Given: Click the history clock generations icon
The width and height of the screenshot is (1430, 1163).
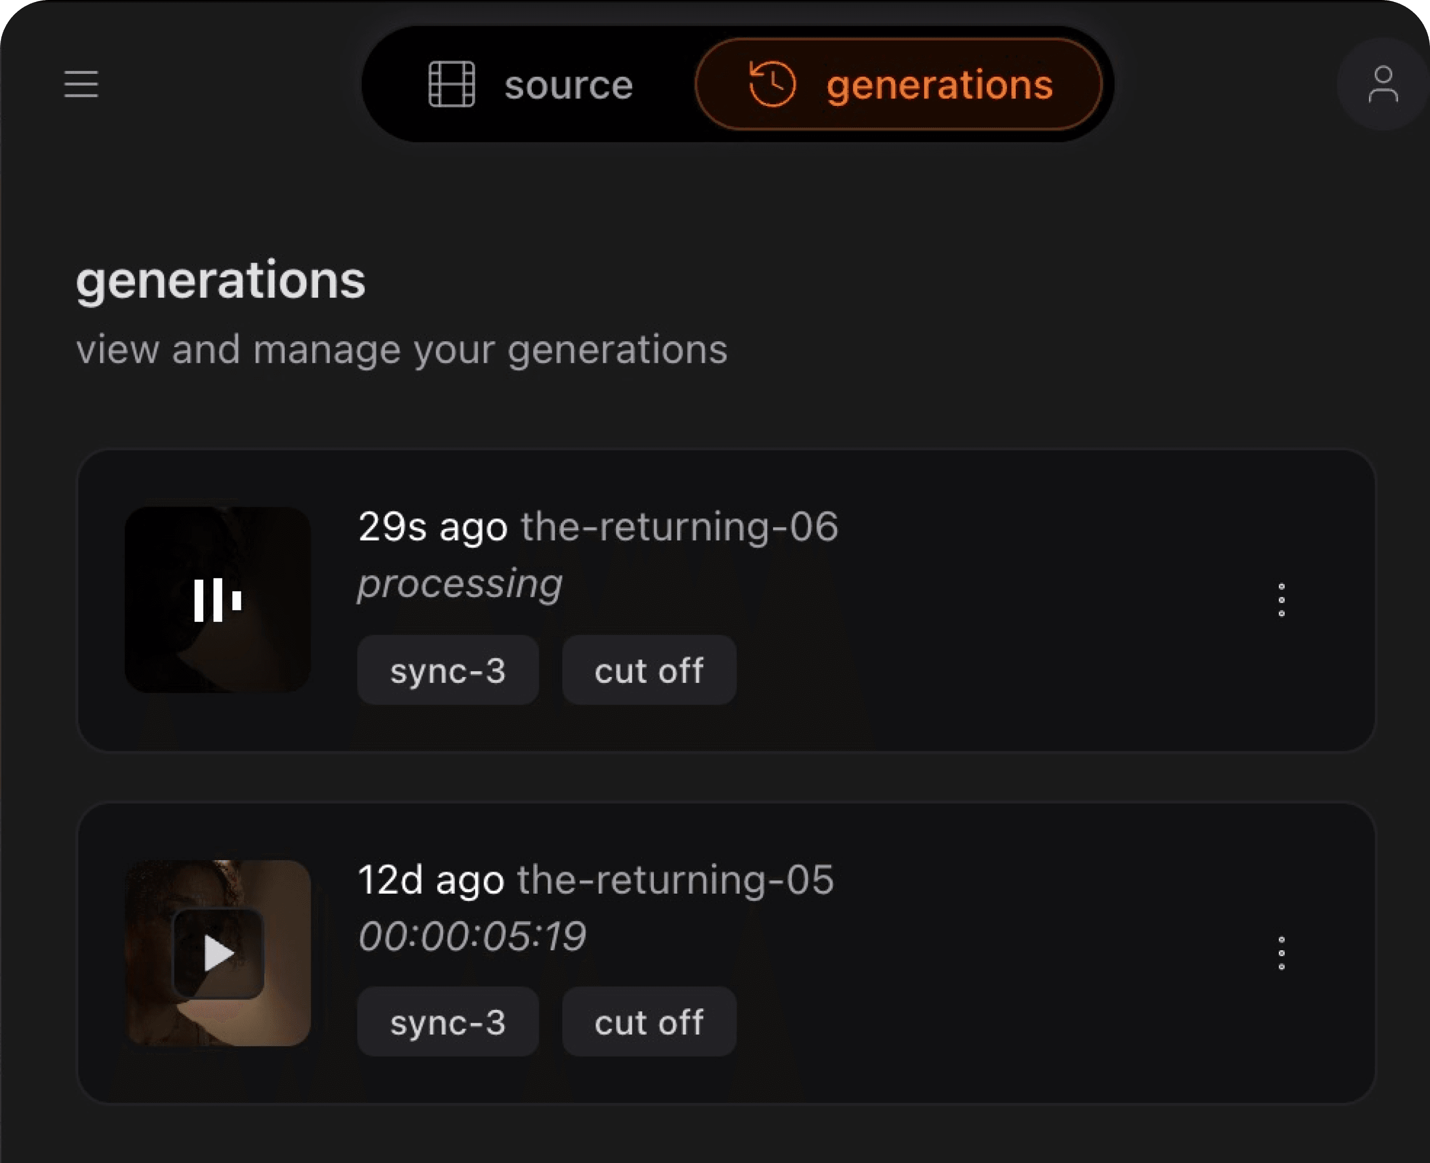Looking at the screenshot, I should tap(772, 84).
